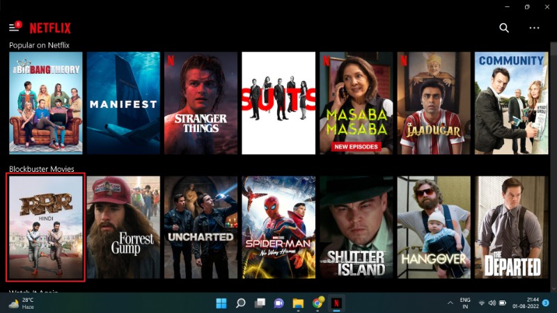Open Task View on taskbar
This screenshot has width=557, height=313.
[x=260, y=303]
